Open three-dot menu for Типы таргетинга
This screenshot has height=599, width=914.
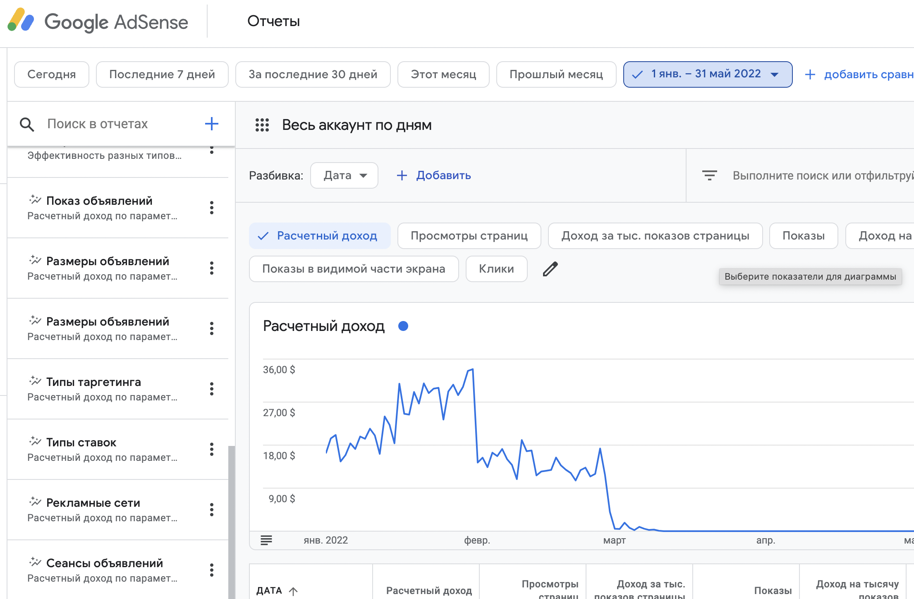[211, 389]
